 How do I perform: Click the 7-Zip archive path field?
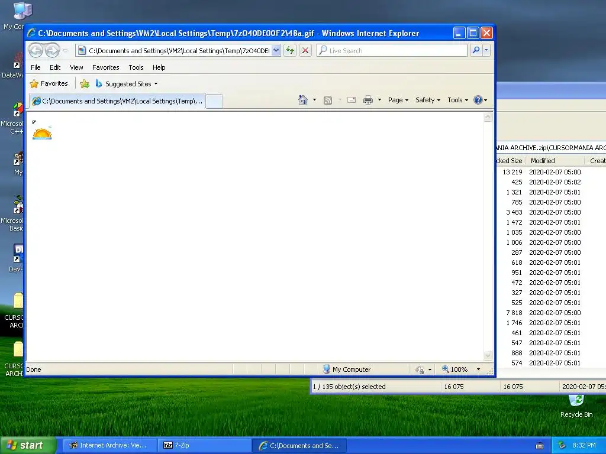click(551, 148)
